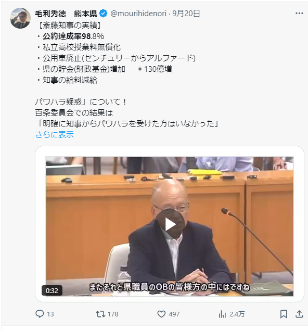Image resolution: width=308 pixels, height=331 pixels.
Task: Repost the tweet using the retweet icon
Action: [x=100, y=314]
